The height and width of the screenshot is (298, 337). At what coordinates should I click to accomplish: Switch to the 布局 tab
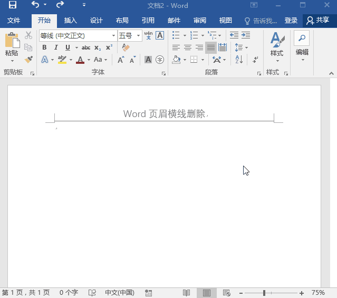(122, 21)
